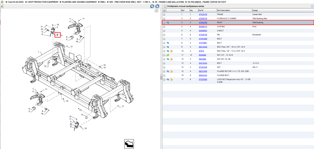314x149 pixels.
Task: Open part number 87025806 link
Action: (203, 80)
